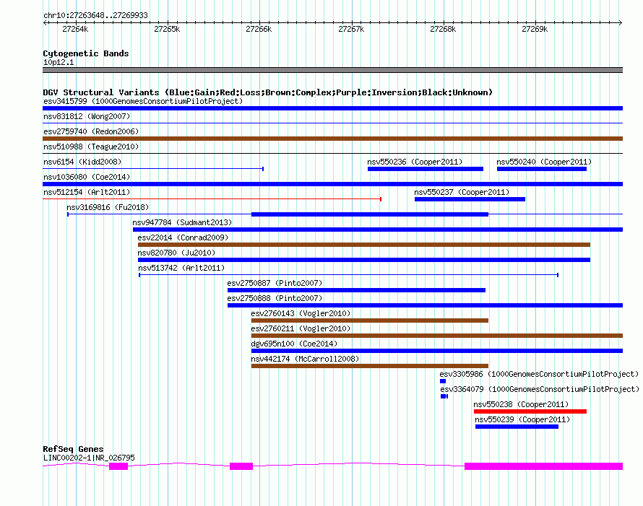Image resolution: width=643 pixels, height=506 pixels.
Task: Select the nsv550236 (Cooper2011) blue bar
Action: 426,169
